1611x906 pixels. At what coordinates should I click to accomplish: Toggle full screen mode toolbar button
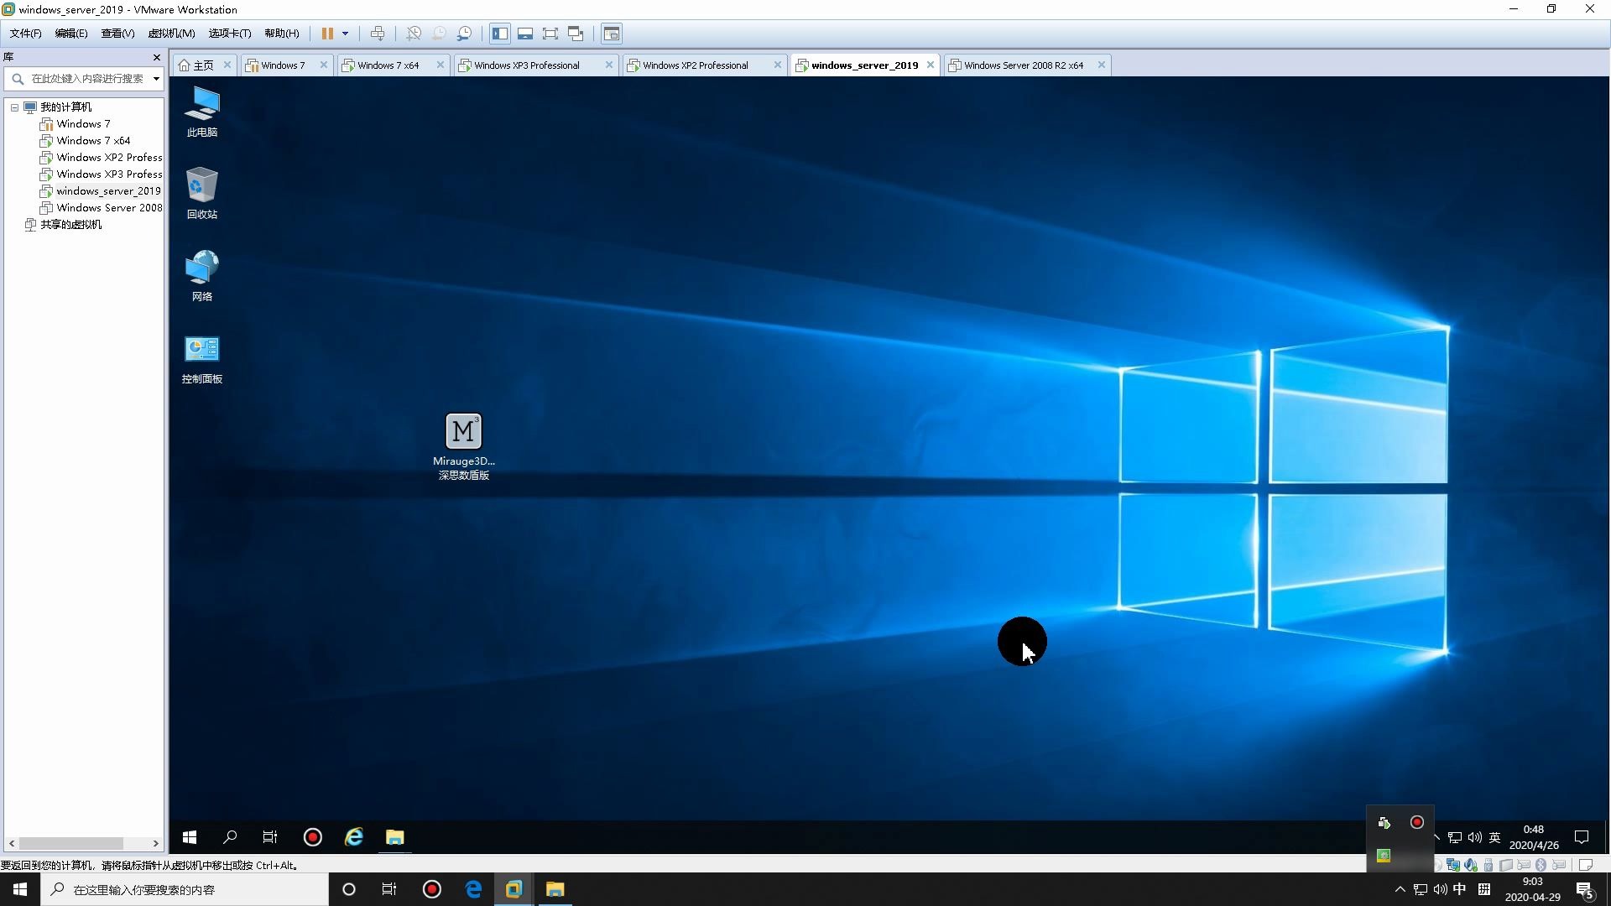[550, 34]
